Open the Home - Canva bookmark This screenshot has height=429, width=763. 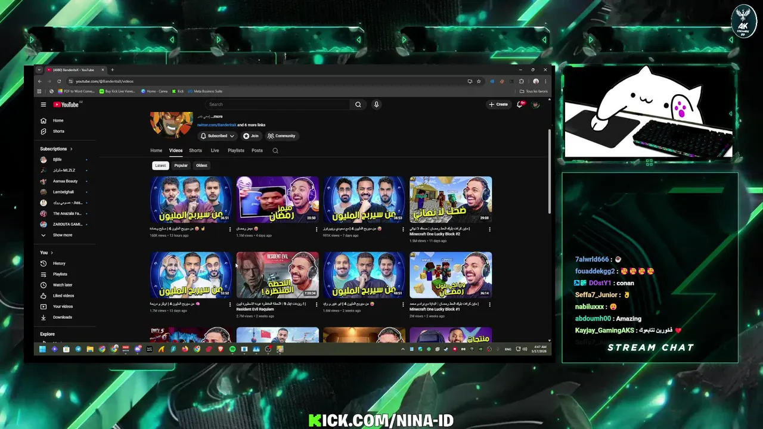click(x=154, y=91)
